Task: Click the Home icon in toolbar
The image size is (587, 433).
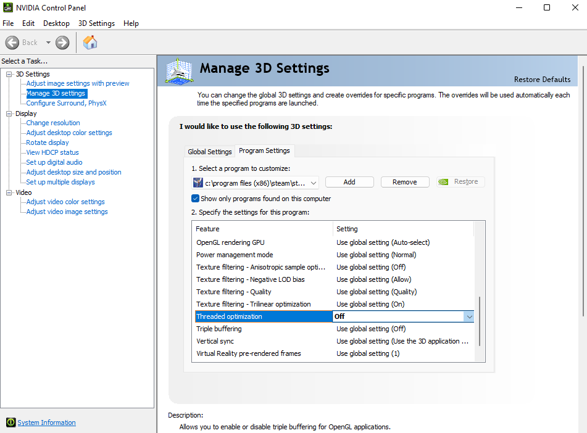Action: [x=90, y=43]
